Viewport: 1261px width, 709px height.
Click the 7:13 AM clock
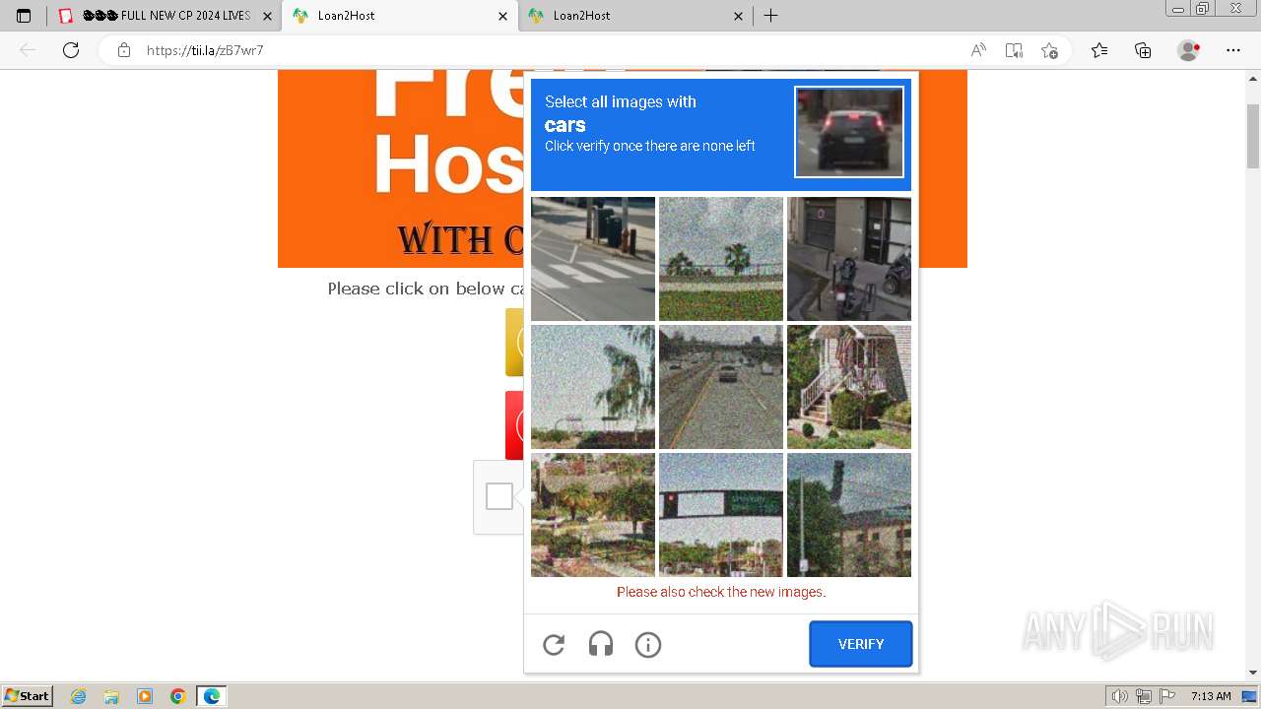pyautogui.click(x=1211, y=696)
